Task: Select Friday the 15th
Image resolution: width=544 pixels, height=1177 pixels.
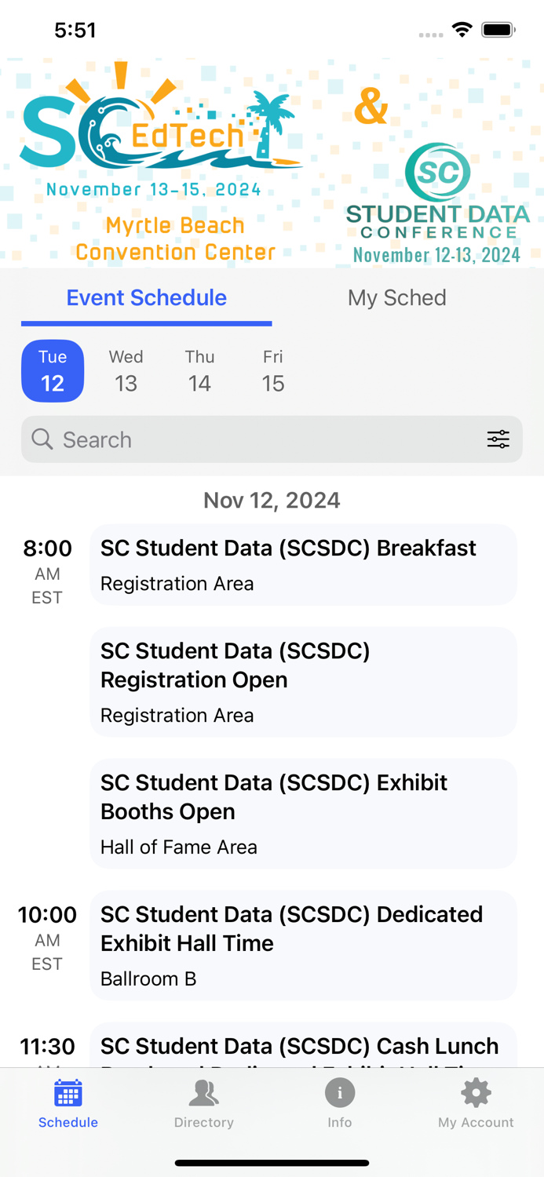Action: tap(272, 370)
